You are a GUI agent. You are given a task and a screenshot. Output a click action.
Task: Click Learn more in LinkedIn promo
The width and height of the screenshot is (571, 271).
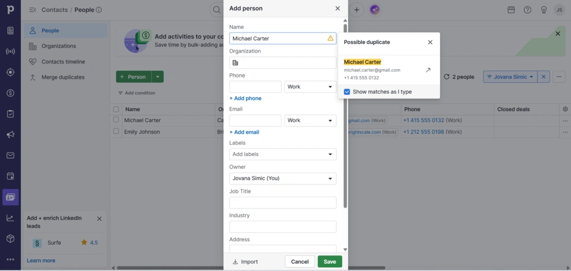[41, 260]
